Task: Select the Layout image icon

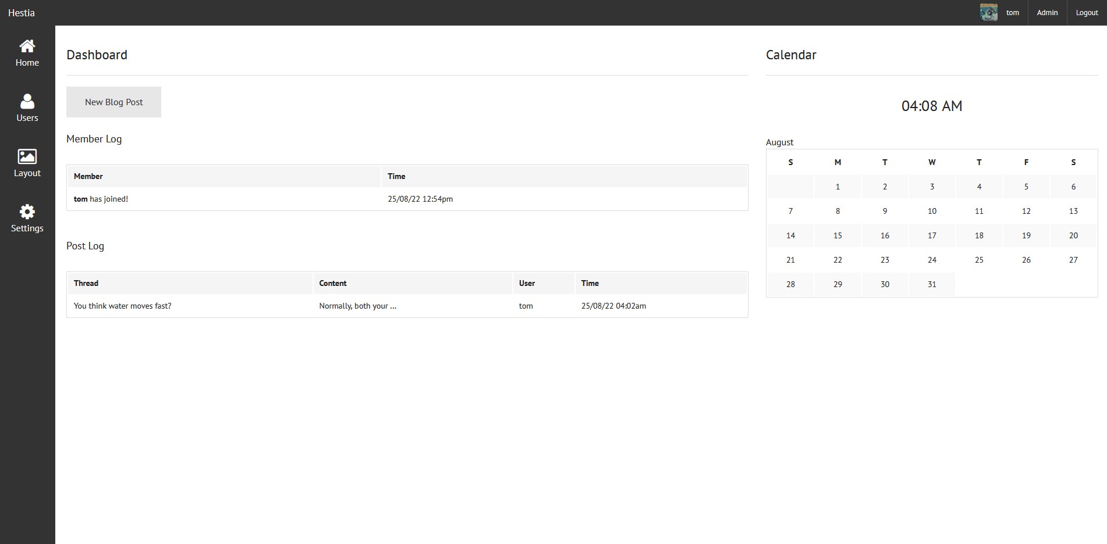Action: [x=27, y=156]
